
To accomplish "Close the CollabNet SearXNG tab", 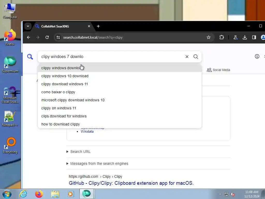I will [89, 26].
